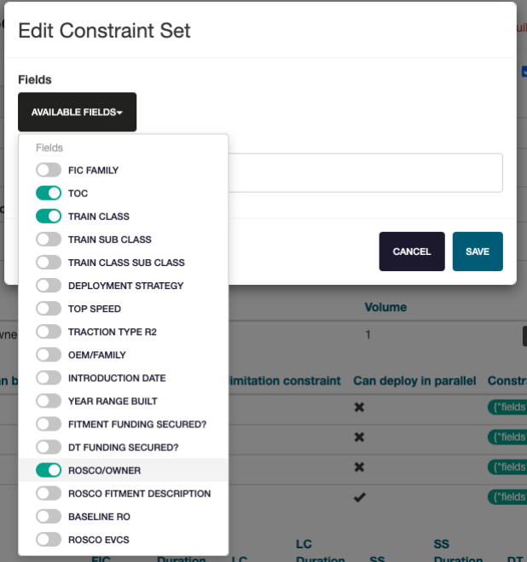Switch on Year Range Built
This screenshot has height=562, width=527.
click(49, 401)
